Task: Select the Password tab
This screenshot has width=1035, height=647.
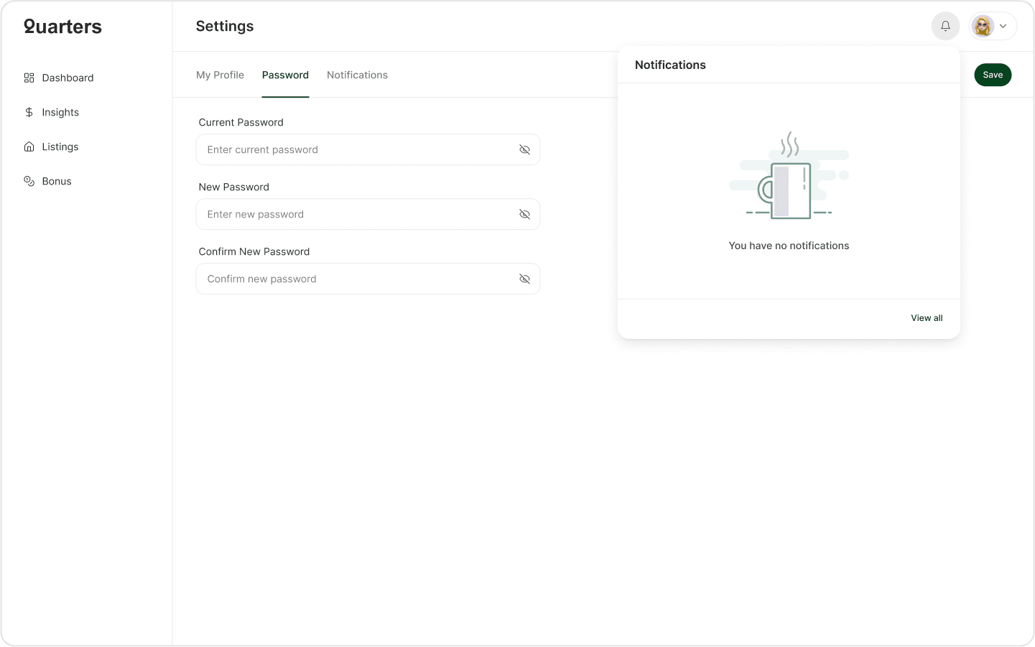Action: coord(285,75)
